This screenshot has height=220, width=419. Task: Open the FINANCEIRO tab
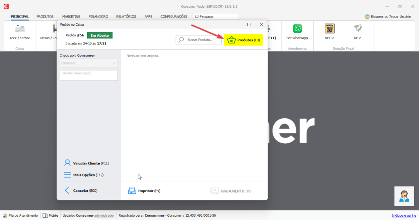click(98, 17)
